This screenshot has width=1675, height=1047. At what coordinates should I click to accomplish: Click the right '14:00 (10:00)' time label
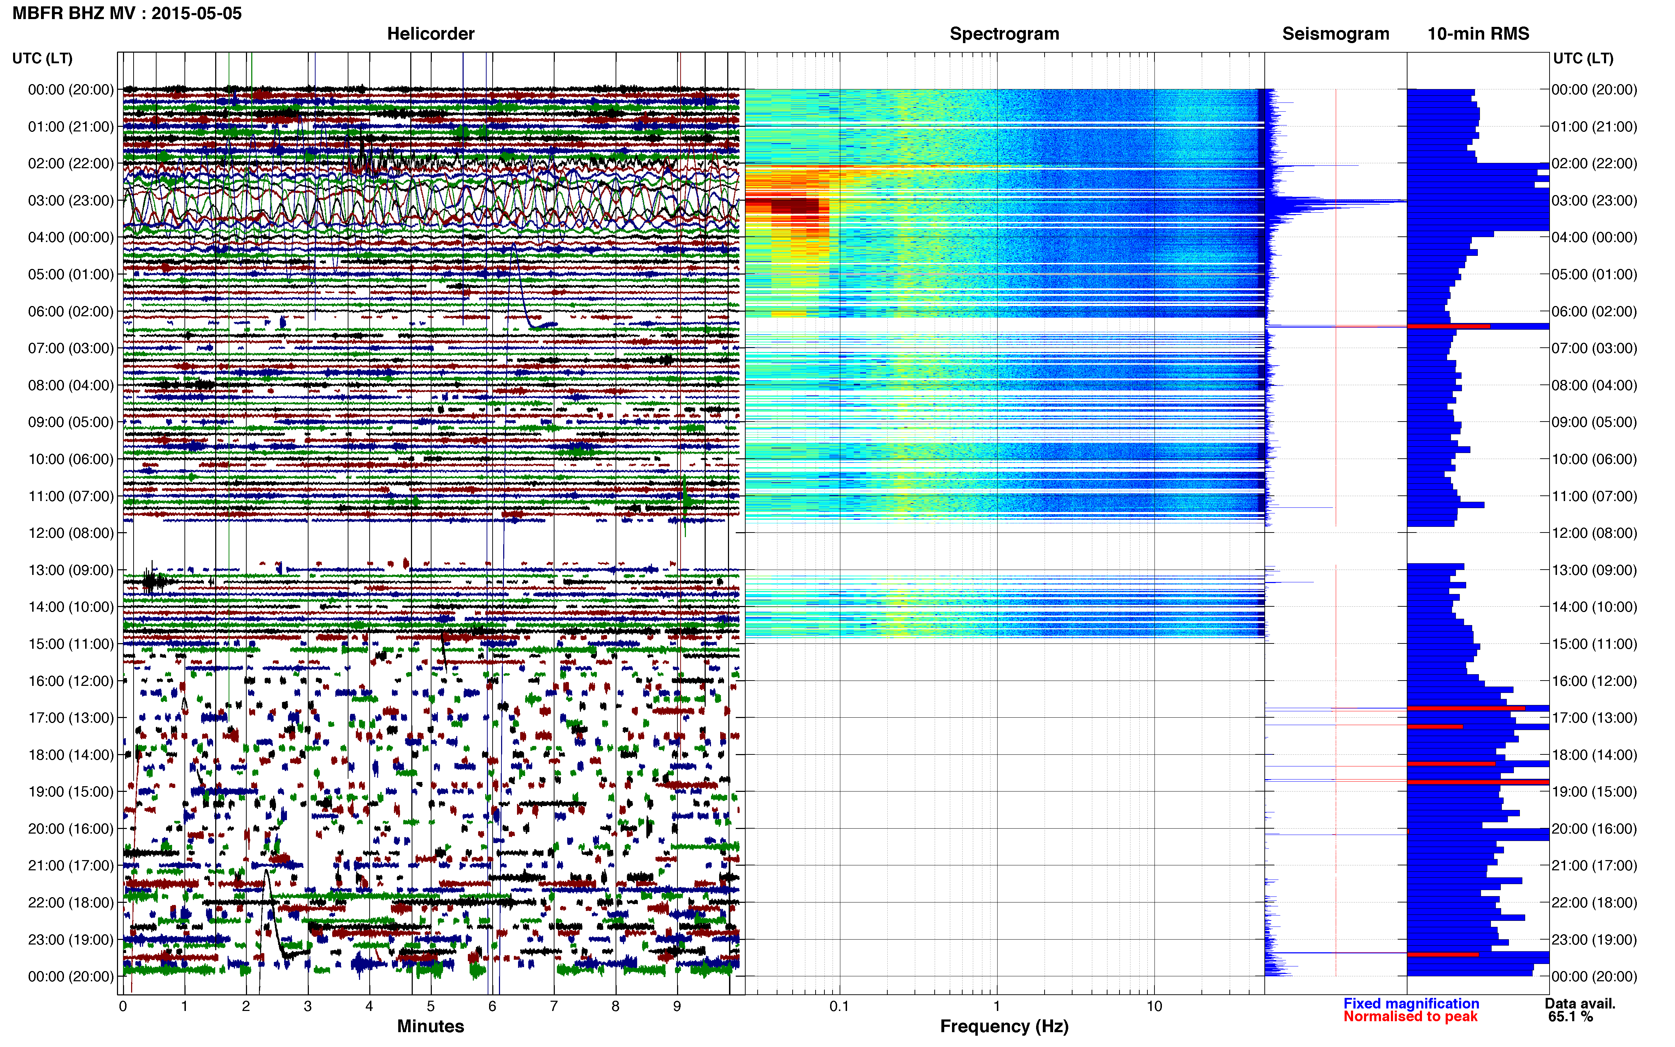[1594, 607]
